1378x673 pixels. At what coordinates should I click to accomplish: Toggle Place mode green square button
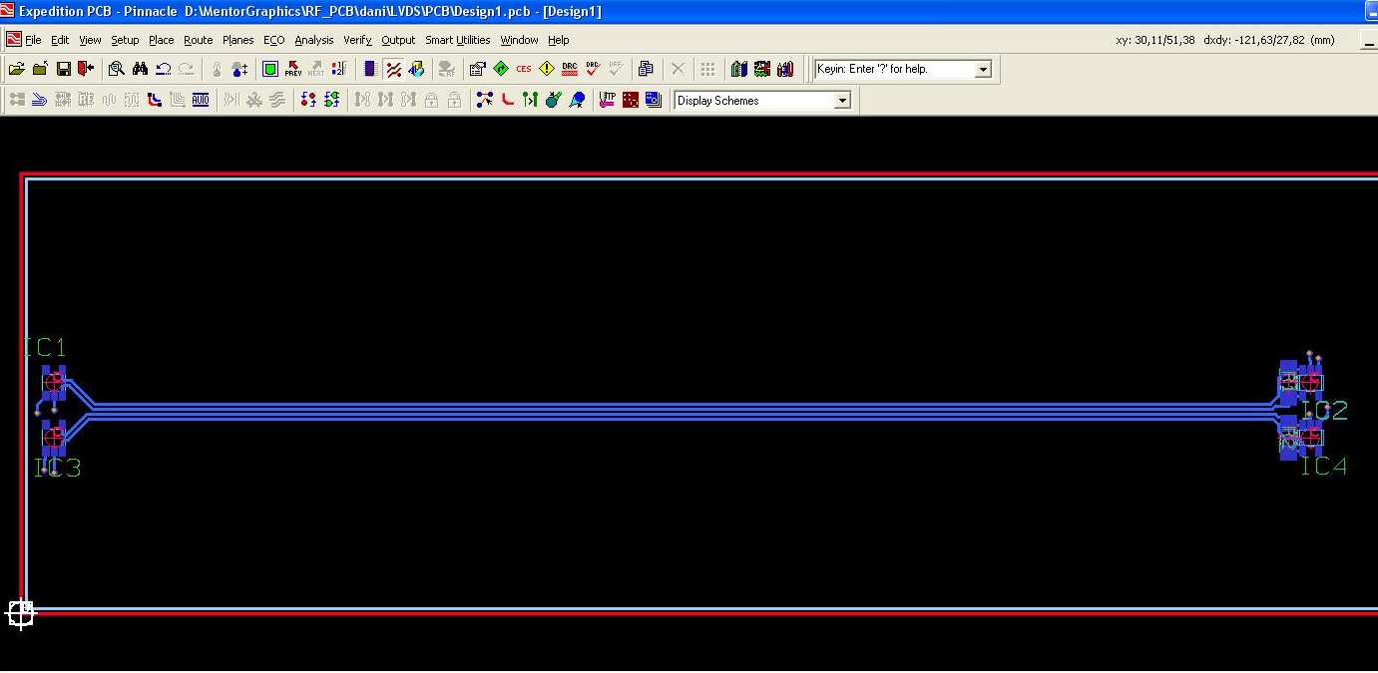(x=270, y=69)
